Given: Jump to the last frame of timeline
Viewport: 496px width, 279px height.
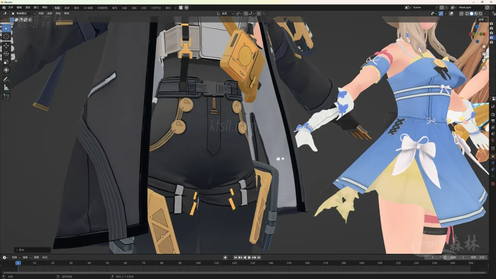Looking at the screenshot, I should [x=259, y=258].
